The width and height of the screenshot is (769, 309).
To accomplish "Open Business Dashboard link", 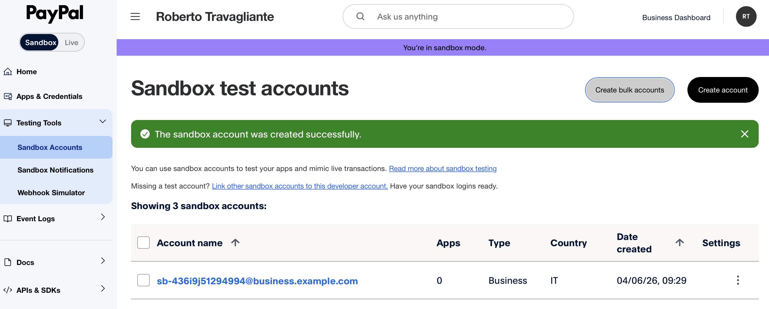I will pos(676,18).
